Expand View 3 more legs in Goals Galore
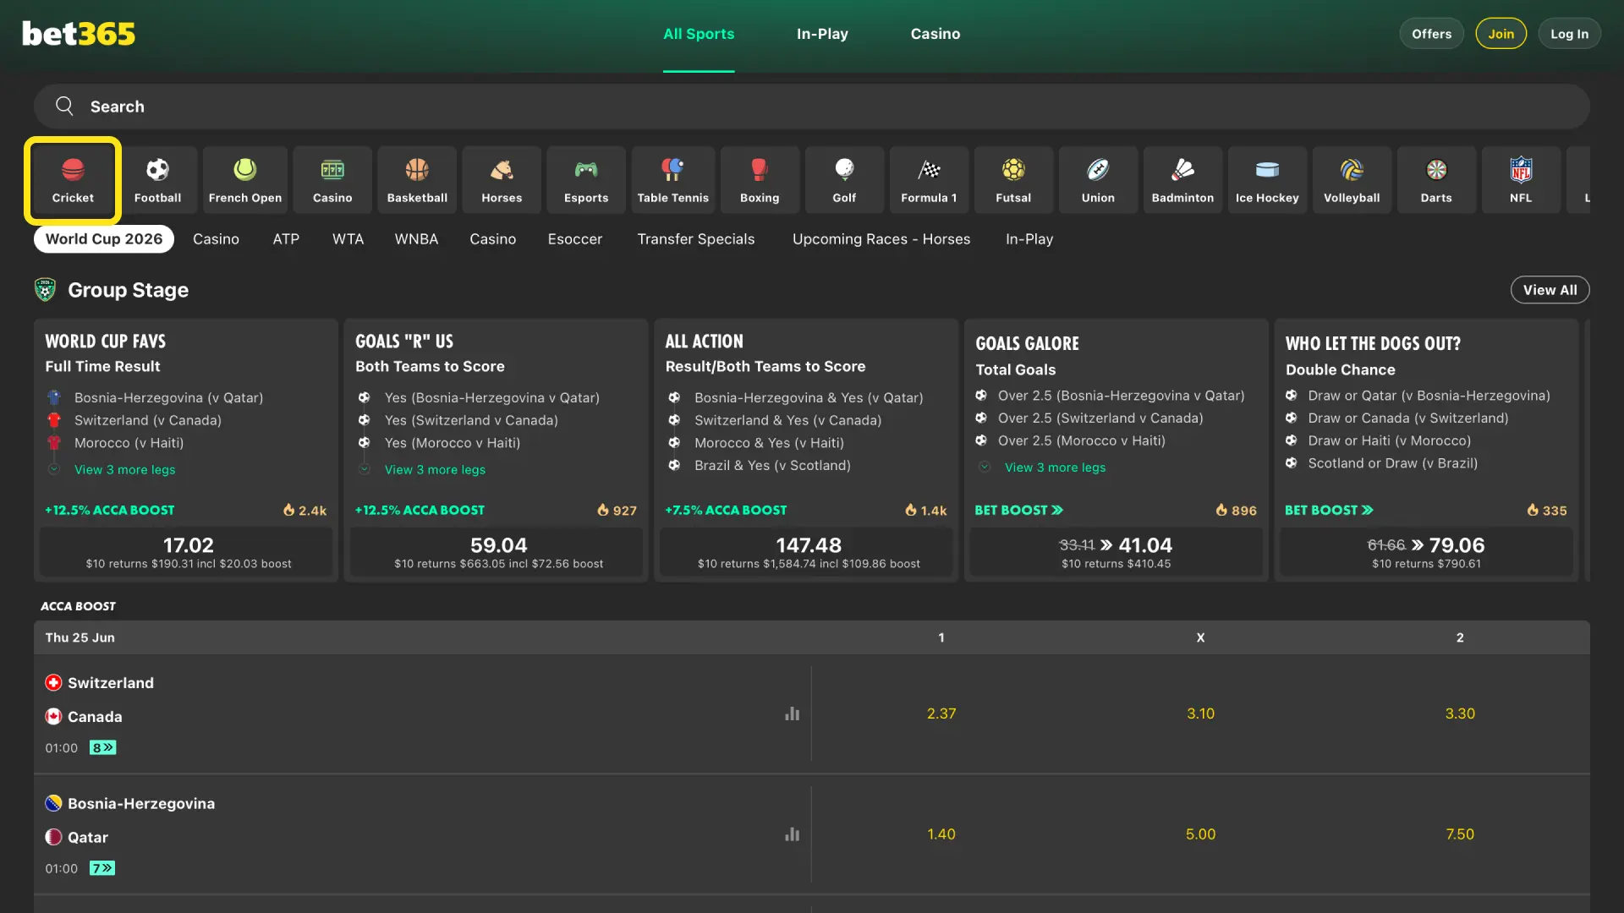Viewport: 1624px width, 913px height. pos(1055,467)
